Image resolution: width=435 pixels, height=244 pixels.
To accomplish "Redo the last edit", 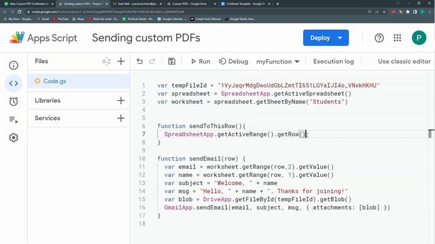I will 152,61.
